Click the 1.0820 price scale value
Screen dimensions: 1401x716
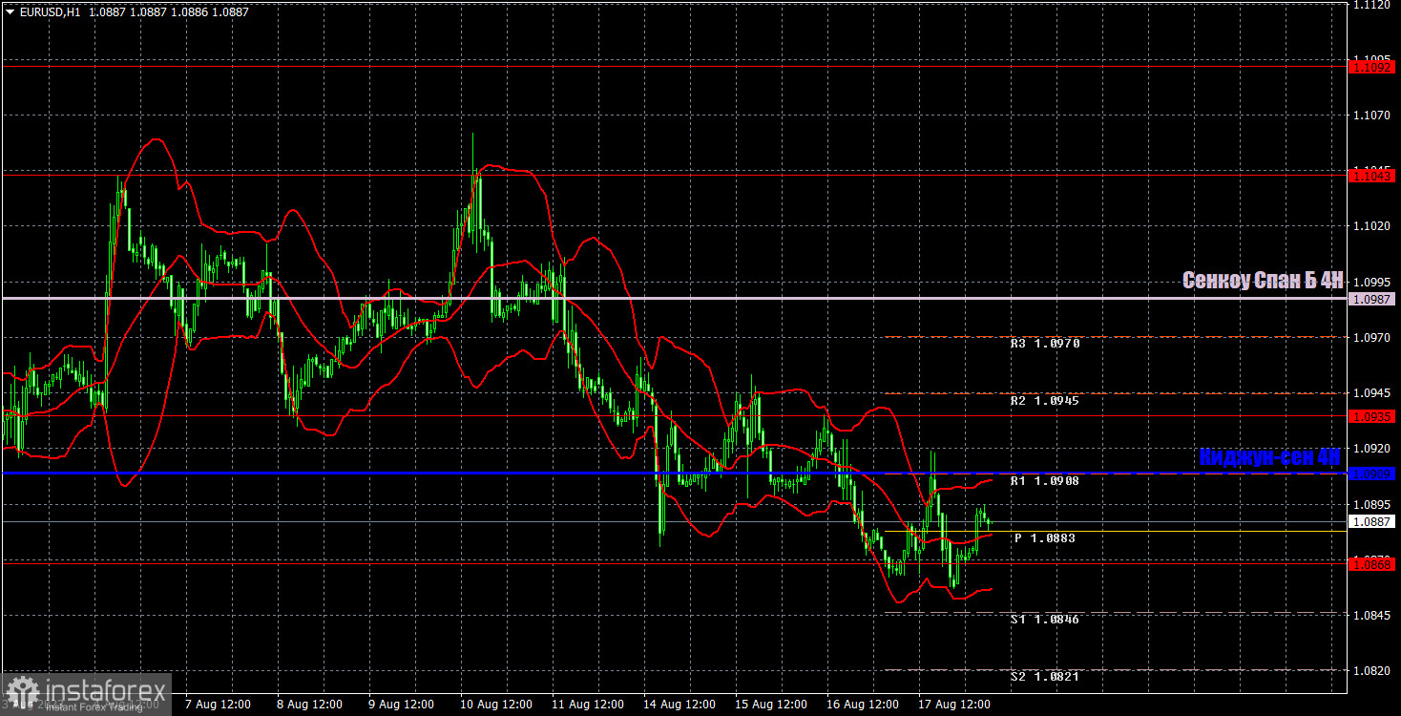coord(1372,670)
